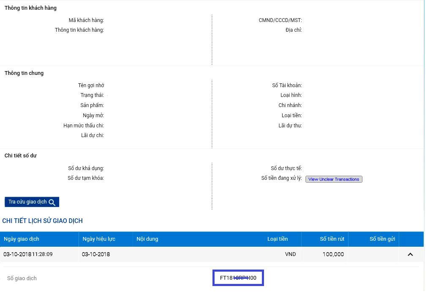Click the magnifier icon in Tra cứu giao dịch
Screen dimensions: 430x300
[x=52, y=202]
